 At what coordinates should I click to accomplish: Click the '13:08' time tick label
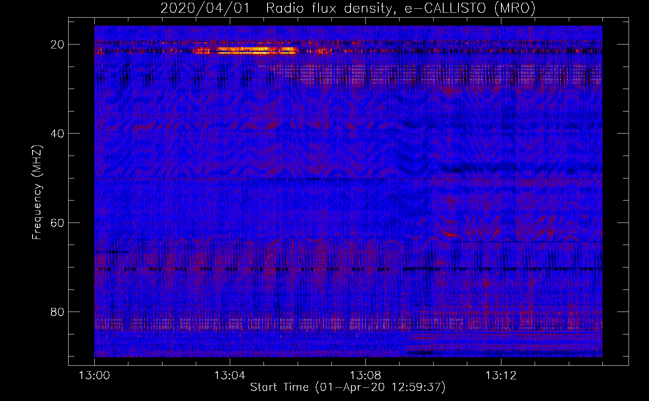coord(365,376)
